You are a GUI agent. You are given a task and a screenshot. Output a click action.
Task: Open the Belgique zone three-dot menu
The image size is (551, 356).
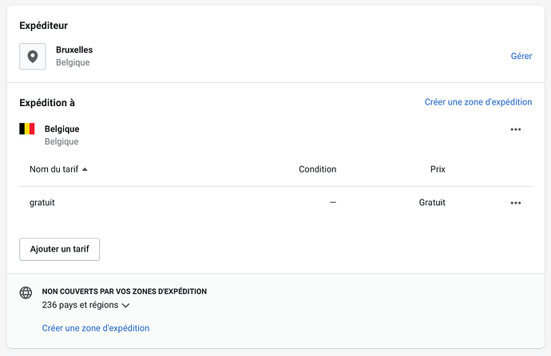pyautogui.click(x=515, y=129)
